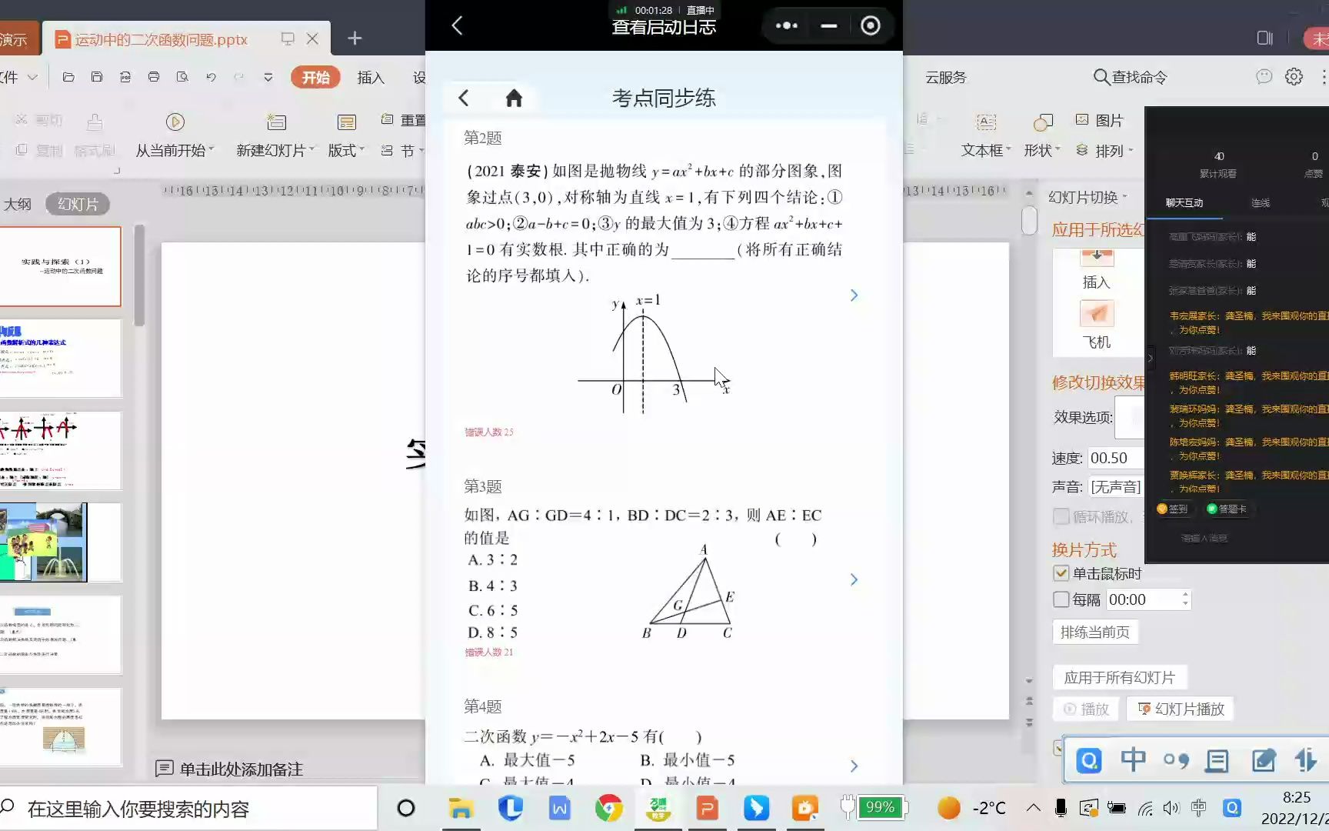This screenshot has height=831, width=1329.
Task: Expand 第2题 with its chevron arrow
Action: [x=854, y=295]
